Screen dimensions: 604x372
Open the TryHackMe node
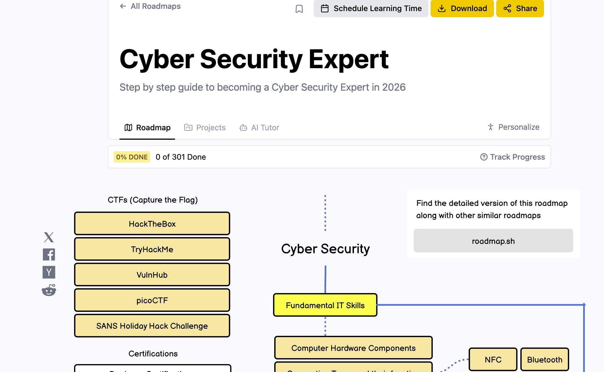click(x=152, y=249)
